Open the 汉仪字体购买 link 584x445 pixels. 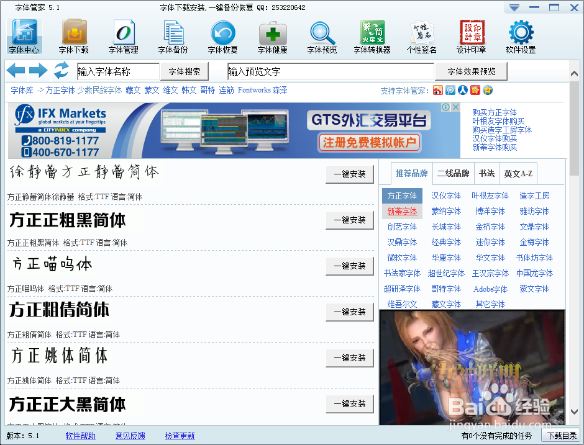(495, 139)
